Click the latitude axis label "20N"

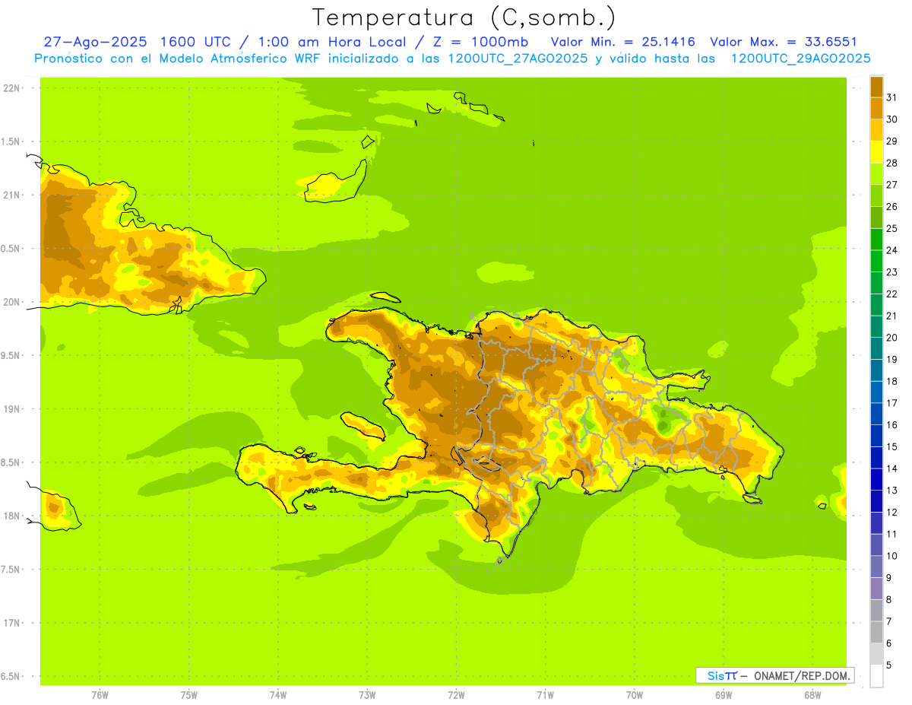pos(13,302)
